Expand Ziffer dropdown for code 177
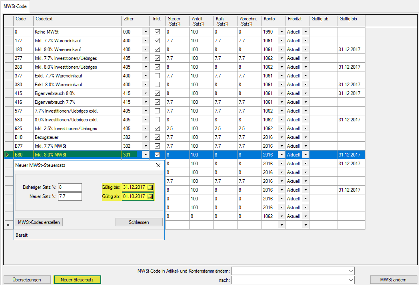Screen dimensions: 419x285 [145, 40]
